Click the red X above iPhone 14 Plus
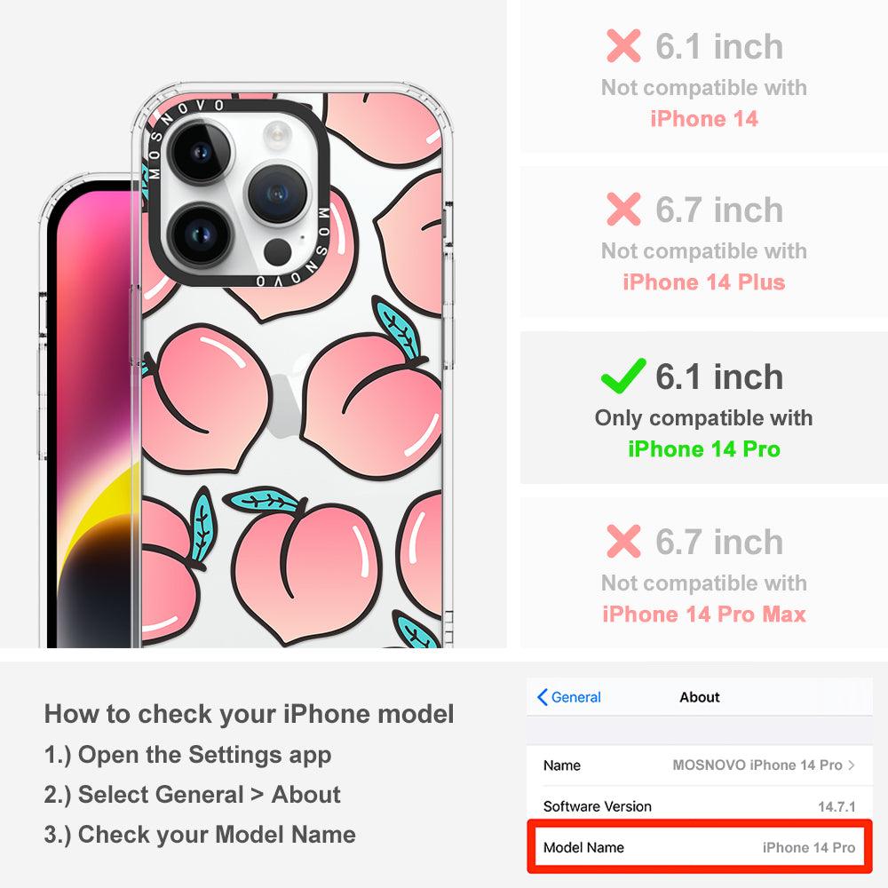888x888 pixels. [623, 209]
